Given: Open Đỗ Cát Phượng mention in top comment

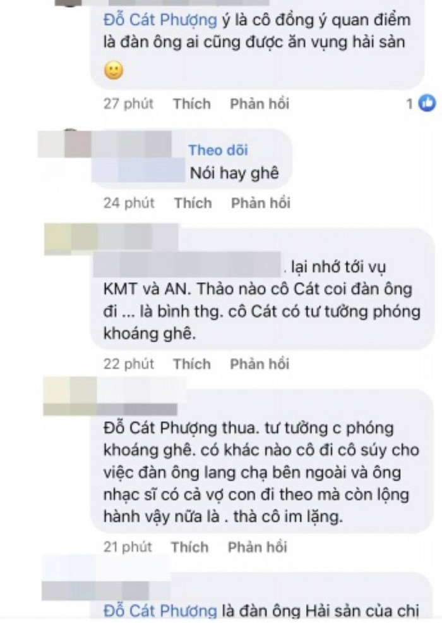Looking at the screenshot, I should [x=160, y=20].
